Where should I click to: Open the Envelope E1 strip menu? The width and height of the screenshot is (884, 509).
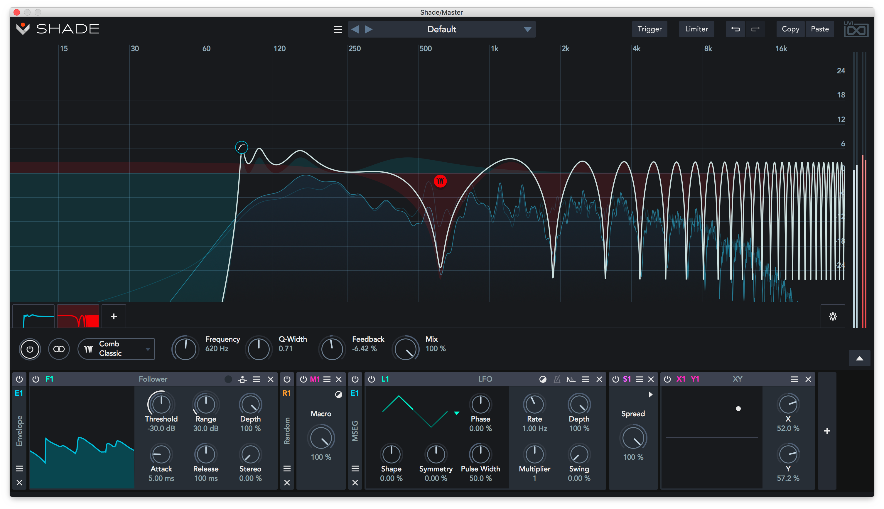[x=19, y=468]
